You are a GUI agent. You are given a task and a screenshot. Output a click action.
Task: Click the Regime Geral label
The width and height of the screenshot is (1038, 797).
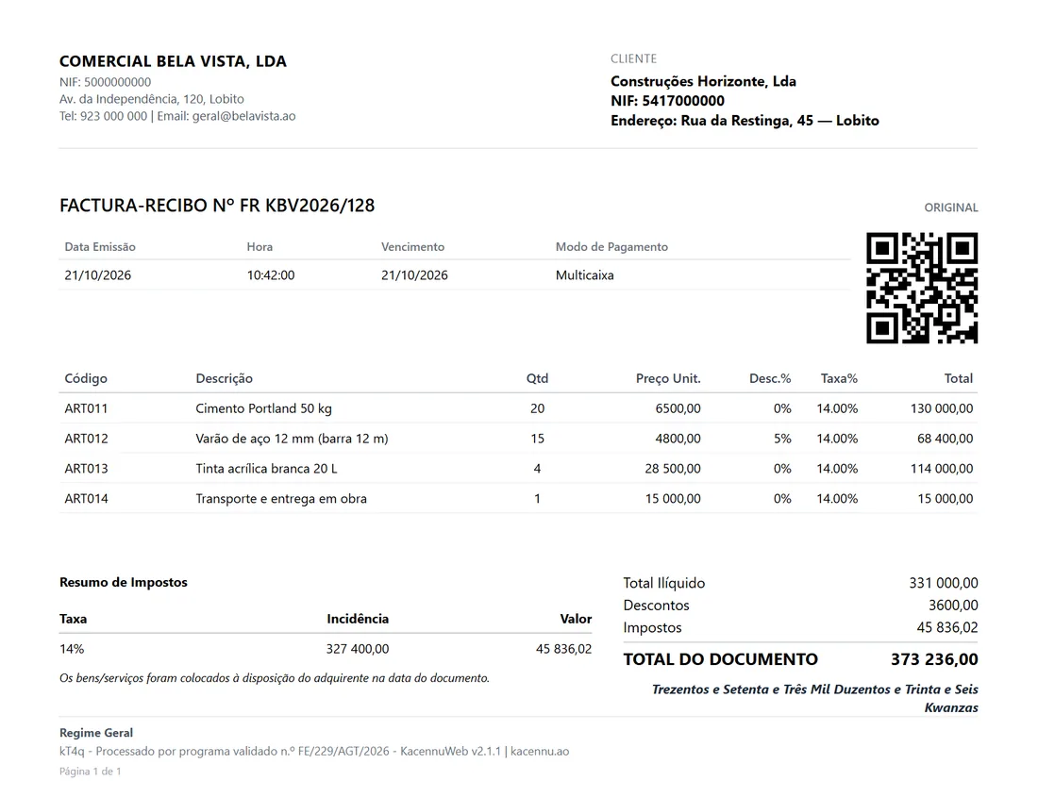point(96,733)
